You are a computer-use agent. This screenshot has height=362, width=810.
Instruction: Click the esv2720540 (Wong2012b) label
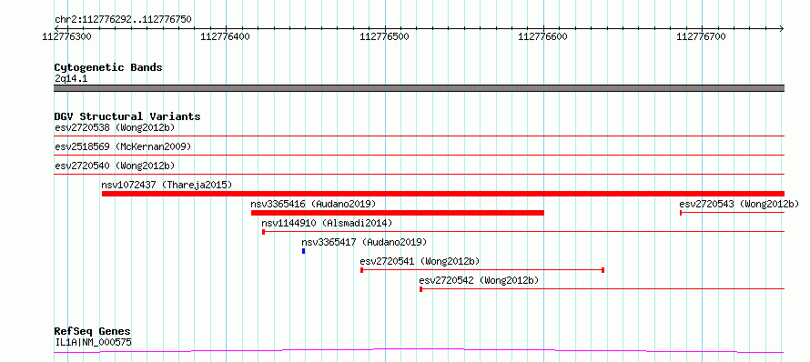tap(115, 166)
